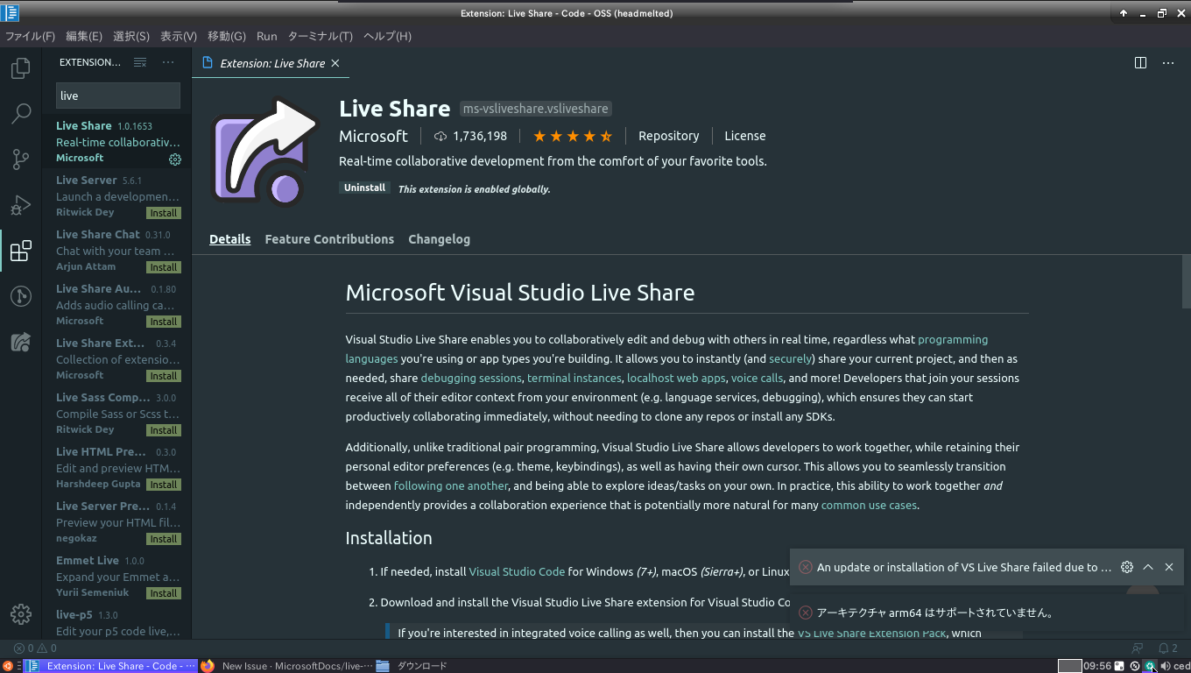Click the Live Share account icon in the status bar
This screenshot has height=673, width=1191.
[1136, 648]
